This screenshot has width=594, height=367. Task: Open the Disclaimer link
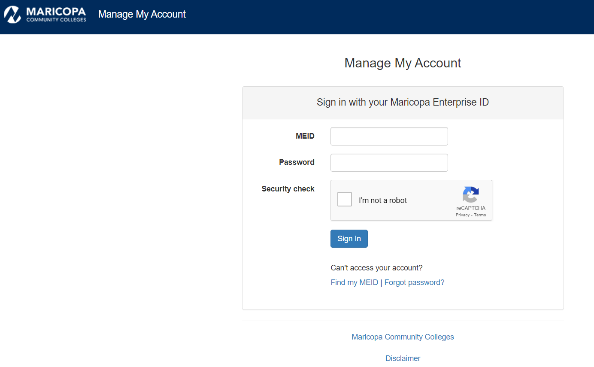[403, 358]
